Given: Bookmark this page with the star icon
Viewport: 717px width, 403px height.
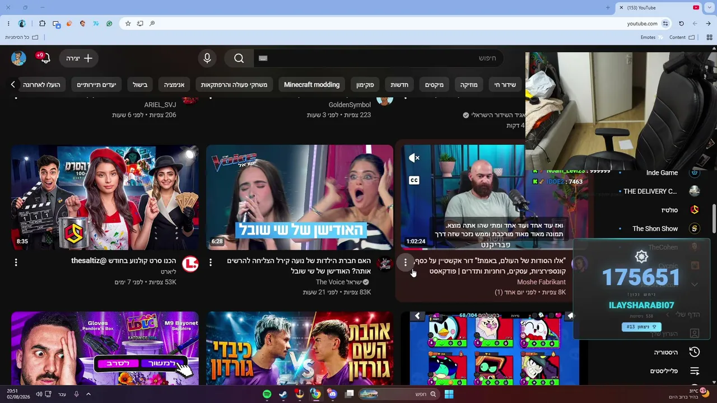Looking at the screenshot, I should coord(128,24).
